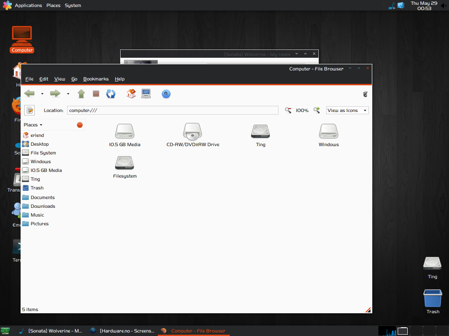Open the volume control speaker icon
Screen dimensions: 449x336
444,5
